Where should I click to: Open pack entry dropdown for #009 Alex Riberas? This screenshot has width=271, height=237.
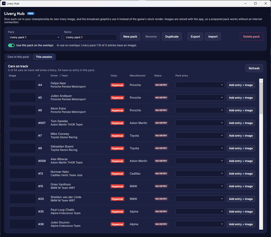pyautogui.click(x=200, y=161)
